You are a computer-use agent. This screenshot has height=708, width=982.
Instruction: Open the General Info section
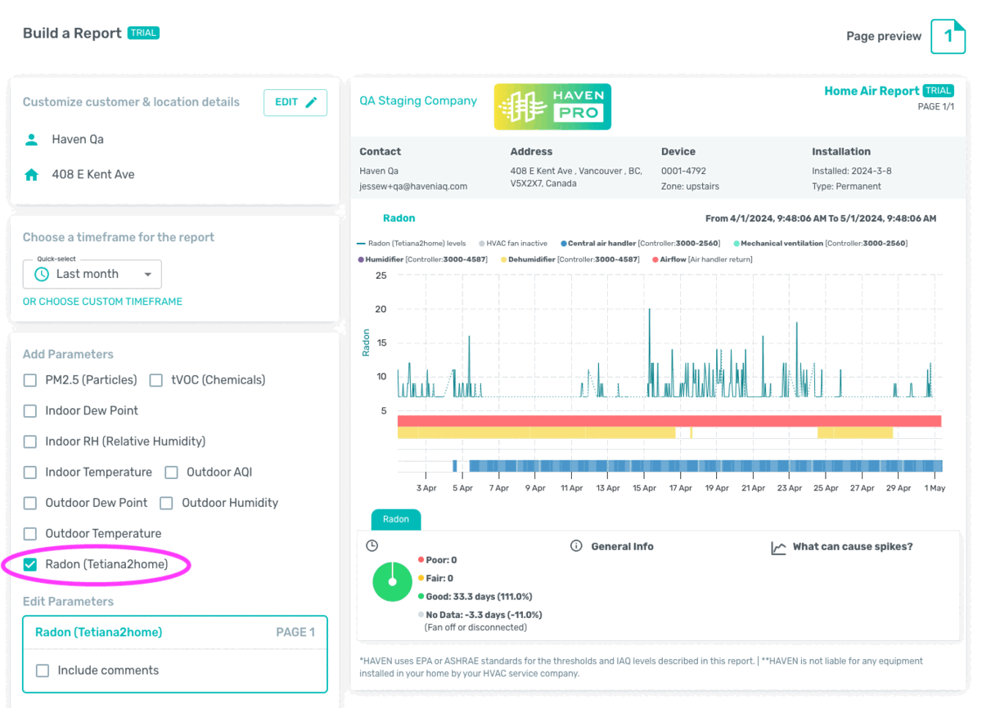(x=622, y=546)
